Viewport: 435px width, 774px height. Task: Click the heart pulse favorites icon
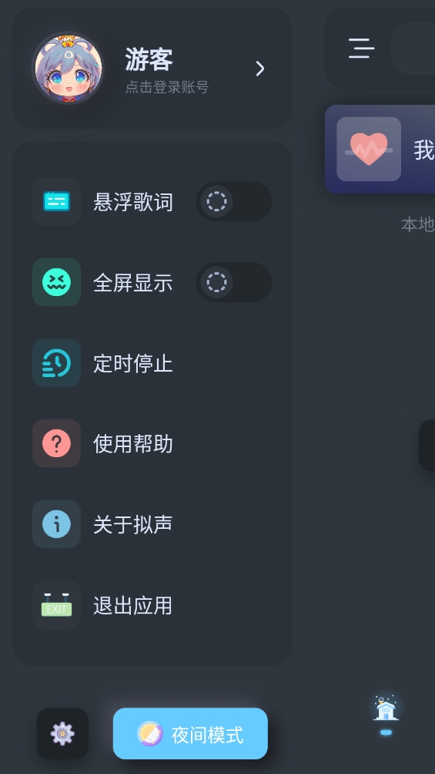(x=369, y=149)
